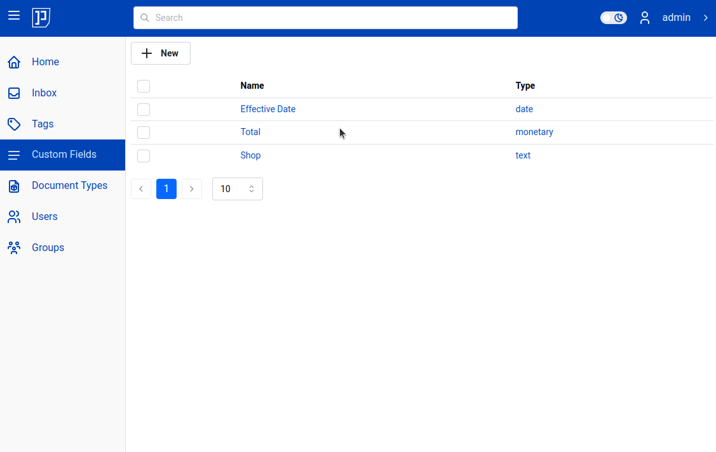Screen dimensions: 716x452
Task: Go to next page arrow
Action: 192,189
